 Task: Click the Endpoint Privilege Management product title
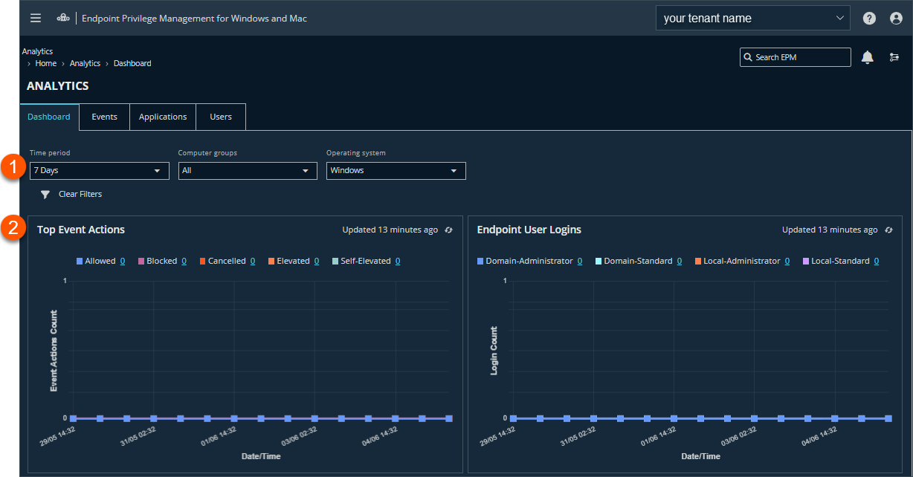click(x=194, y=18)
